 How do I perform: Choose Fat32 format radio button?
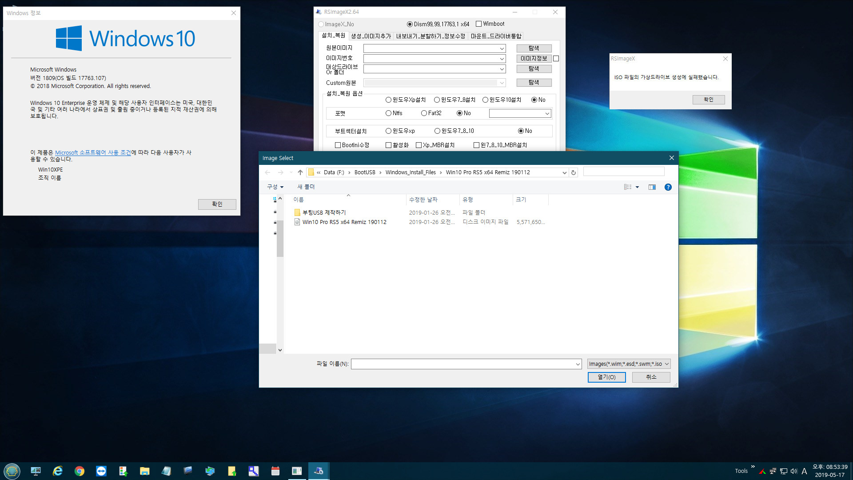[431, 113]
